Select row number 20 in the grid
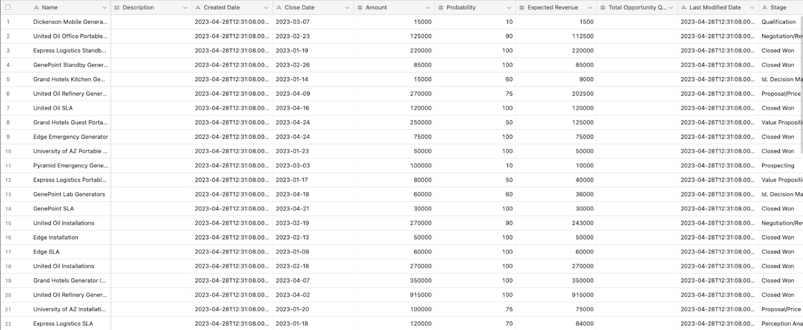The height and width of the screenshot is (330, 803). [x=8, y=295]
